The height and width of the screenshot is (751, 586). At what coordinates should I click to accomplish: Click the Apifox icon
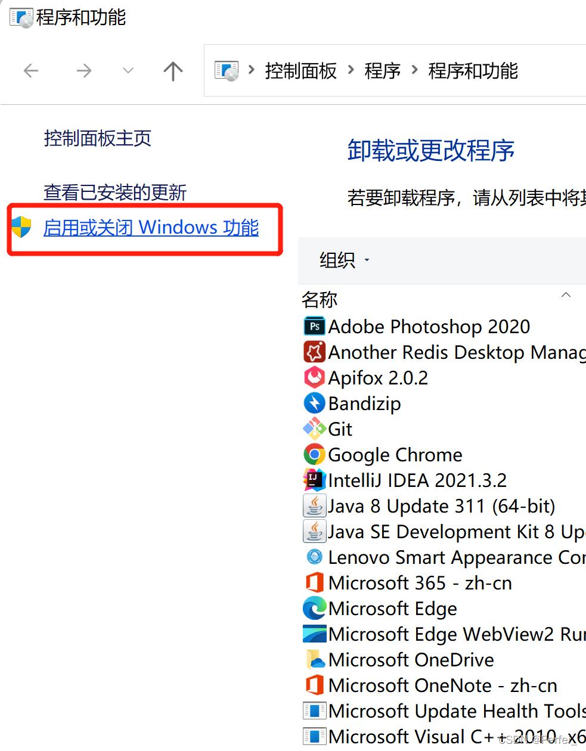[314, 378]
